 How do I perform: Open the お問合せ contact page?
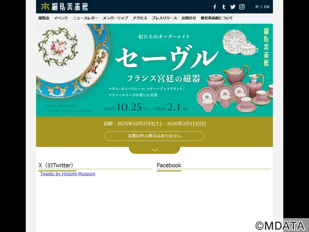point(189,18)
